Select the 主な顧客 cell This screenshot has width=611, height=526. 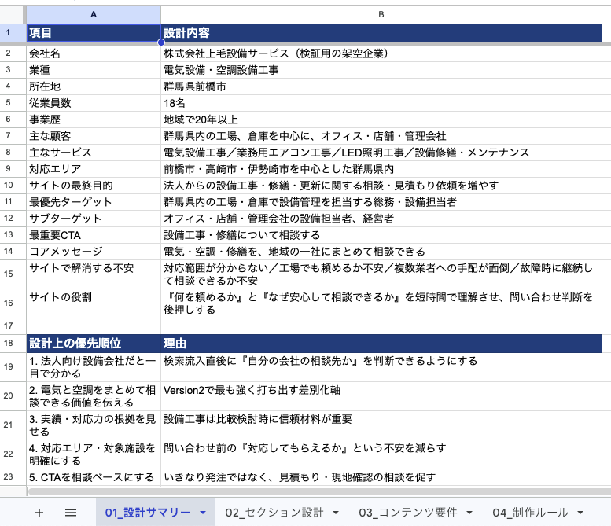[94, 136]
